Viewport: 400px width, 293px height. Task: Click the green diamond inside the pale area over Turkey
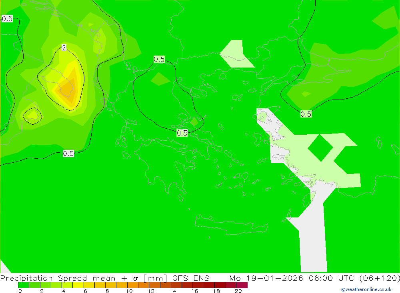click(x=320, y=148)
